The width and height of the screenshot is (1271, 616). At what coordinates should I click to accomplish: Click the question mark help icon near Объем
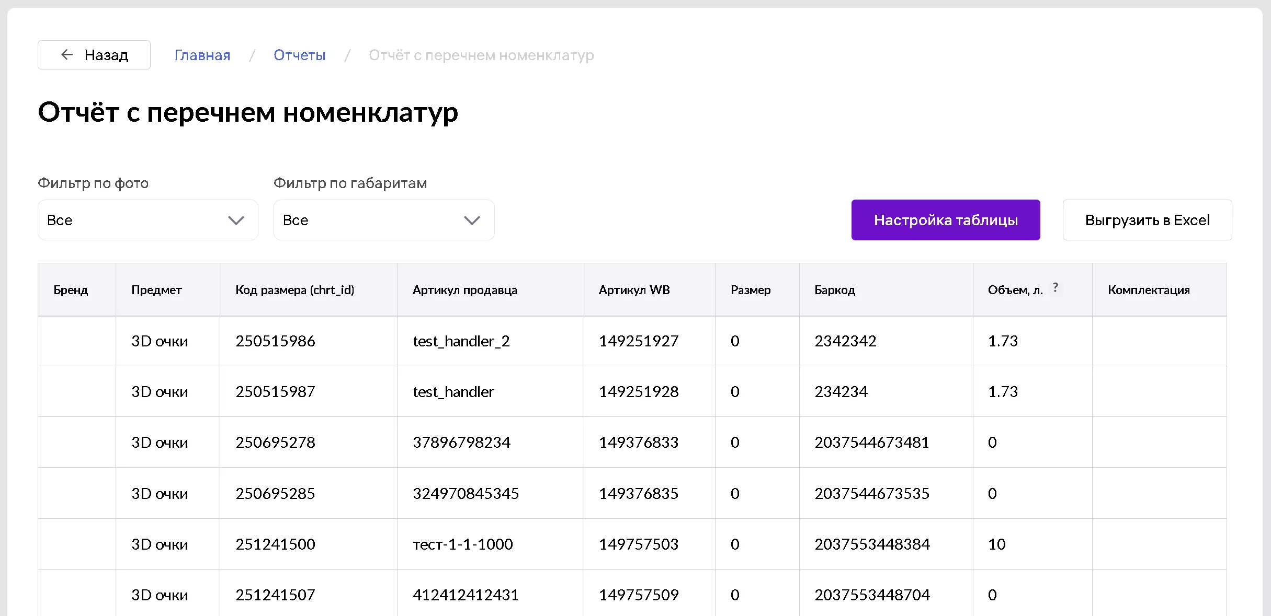point(1055,287)
